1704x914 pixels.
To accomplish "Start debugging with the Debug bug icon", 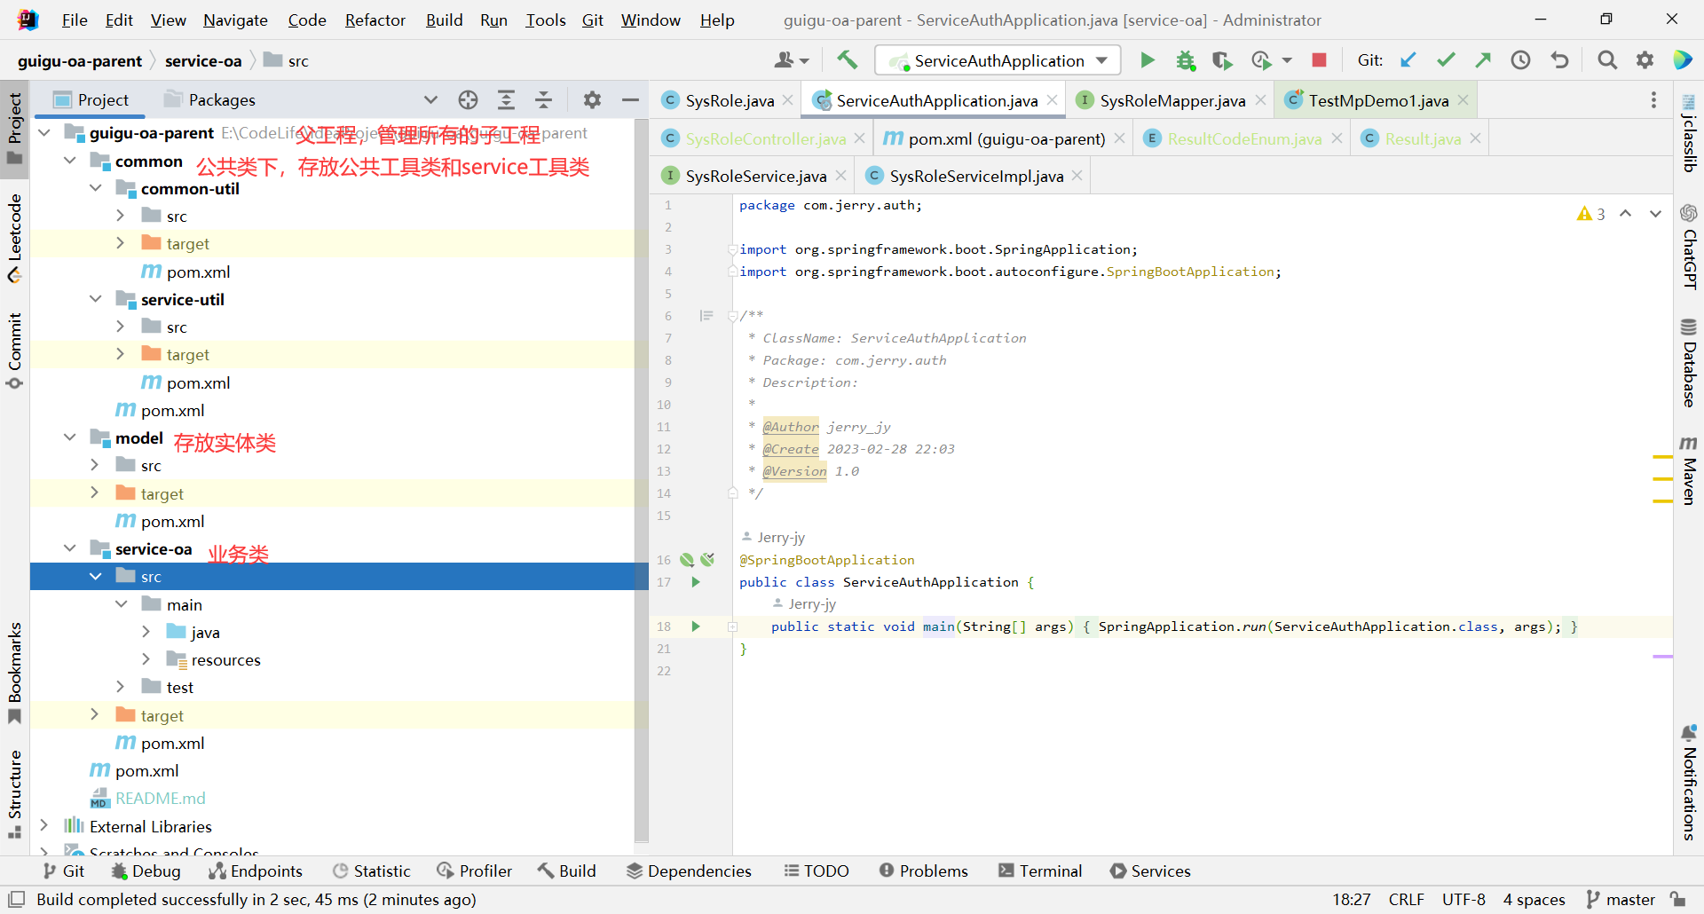I will (x=1185, y=60).
